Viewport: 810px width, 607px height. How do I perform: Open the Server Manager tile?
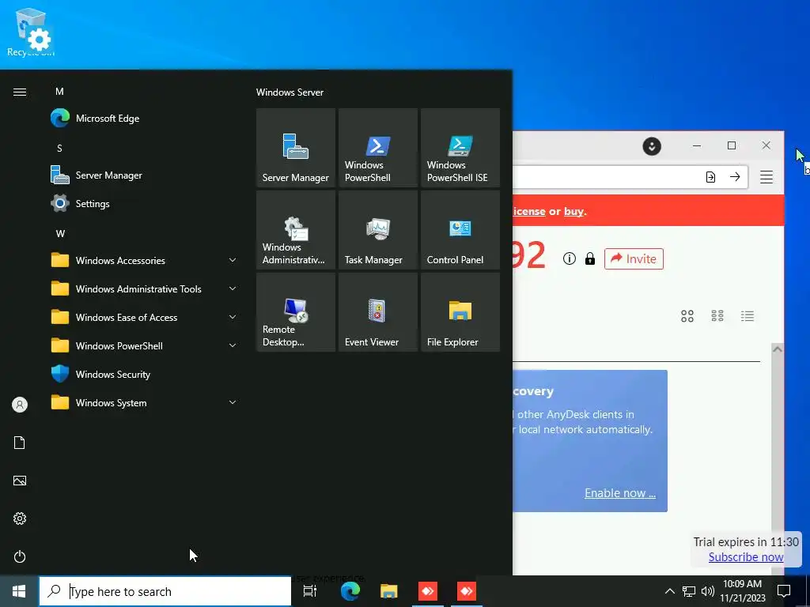pos(296,148)
